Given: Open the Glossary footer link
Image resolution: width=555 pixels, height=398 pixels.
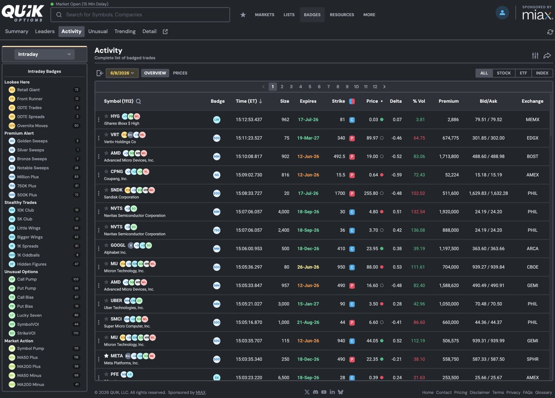Looking at the screenshot, I should pyautogui.click(x=543, y=392).
